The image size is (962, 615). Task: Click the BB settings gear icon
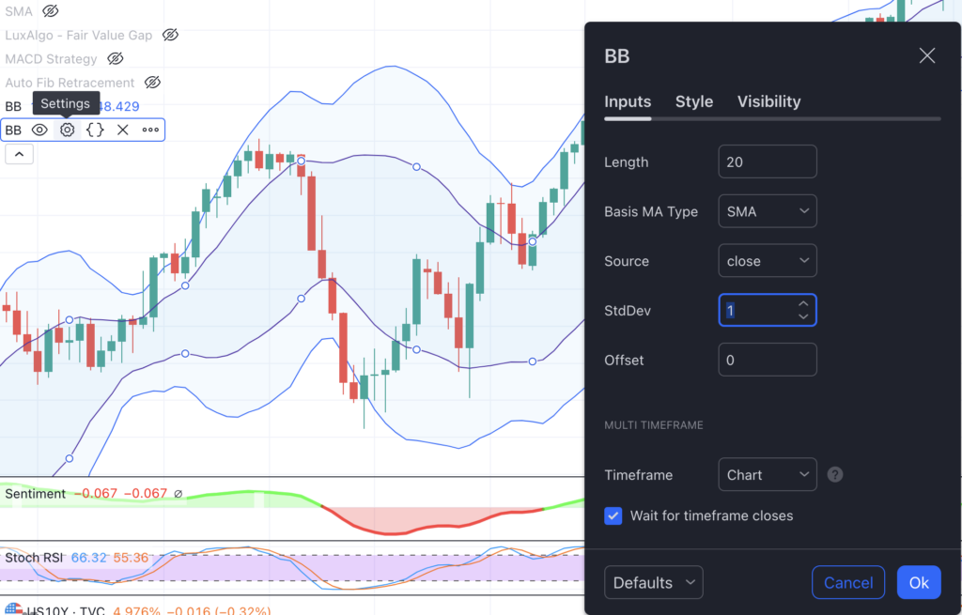(66, 130)
